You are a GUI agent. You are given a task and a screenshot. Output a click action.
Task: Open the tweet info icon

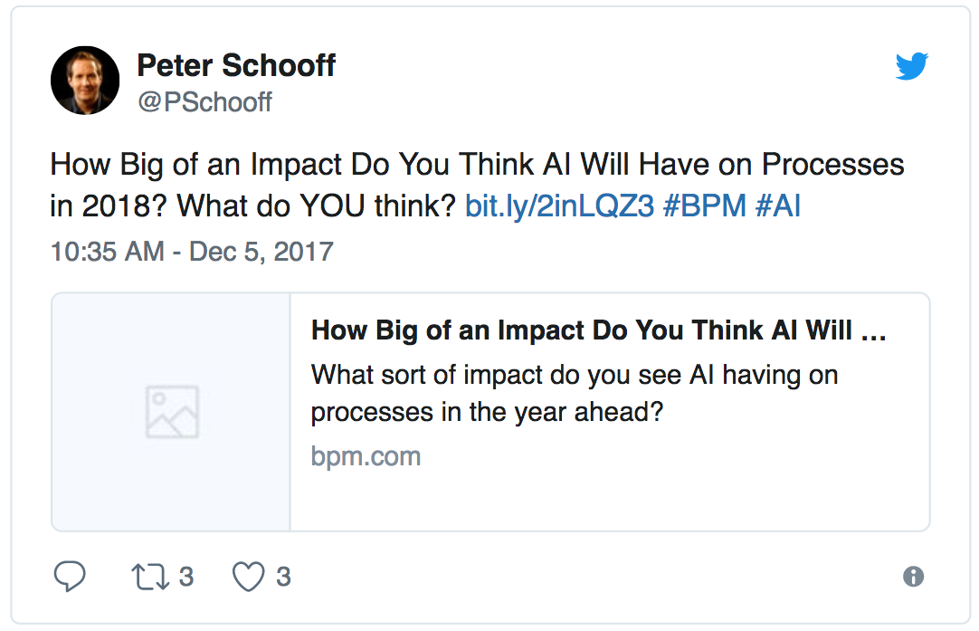point(913,577)
